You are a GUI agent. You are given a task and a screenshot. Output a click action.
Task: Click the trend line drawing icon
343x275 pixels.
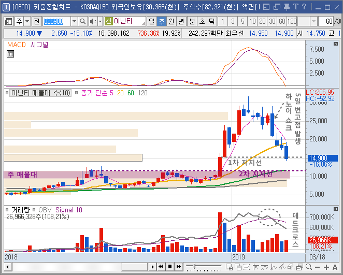pyautogui.click(x=282, y=267)
